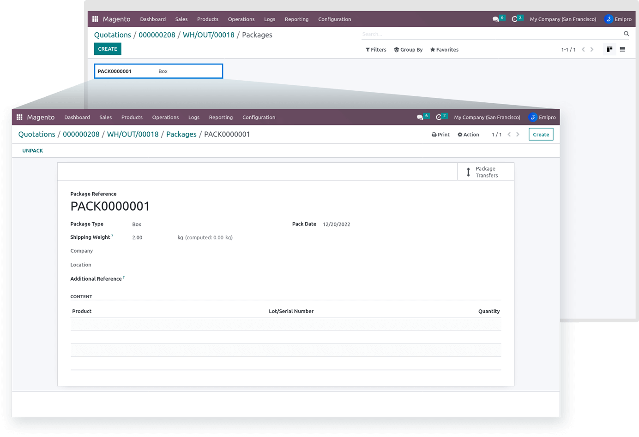
Task: Go to next record arrow beside 1 / 1
Action: pos(518,135)
